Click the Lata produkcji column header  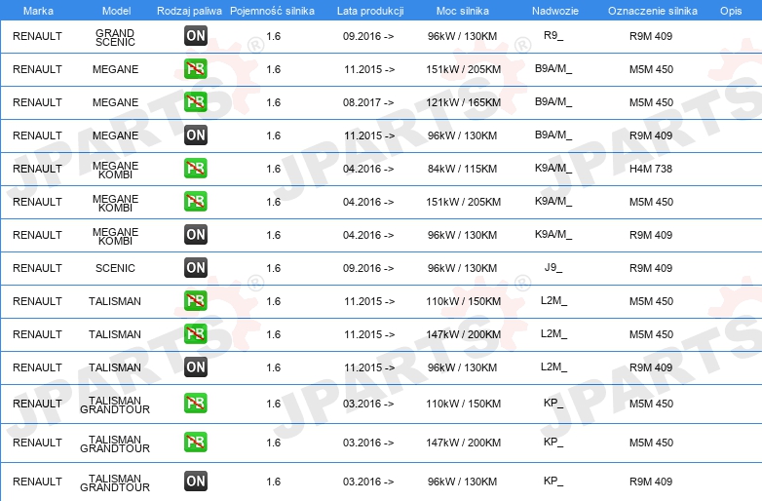click(370, 11)
